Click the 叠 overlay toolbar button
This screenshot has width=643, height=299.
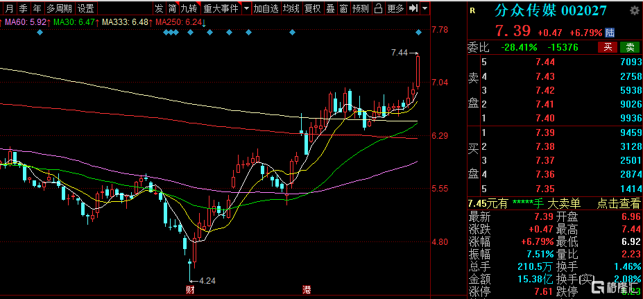[x=330, y=8]
